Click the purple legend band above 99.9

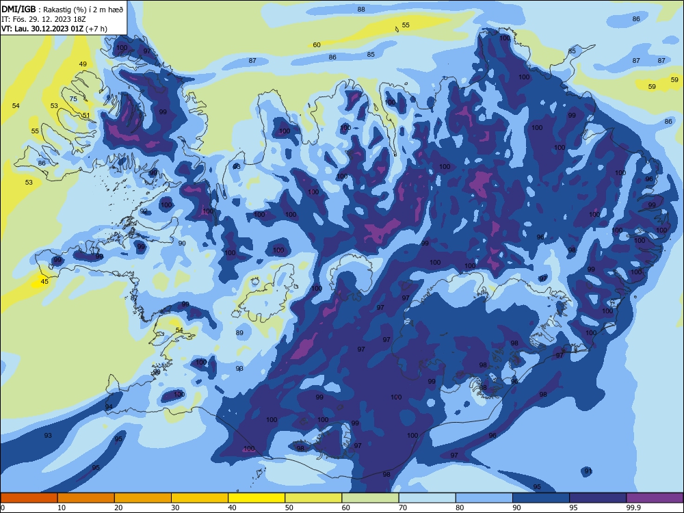655,498
